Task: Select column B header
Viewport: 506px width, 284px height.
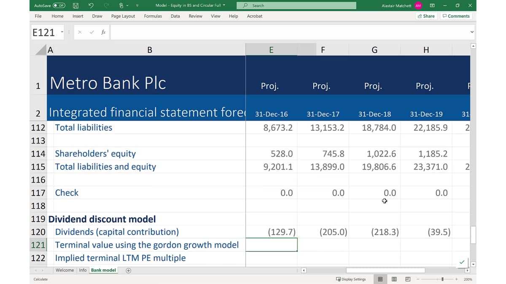Action: click(150, 50)
